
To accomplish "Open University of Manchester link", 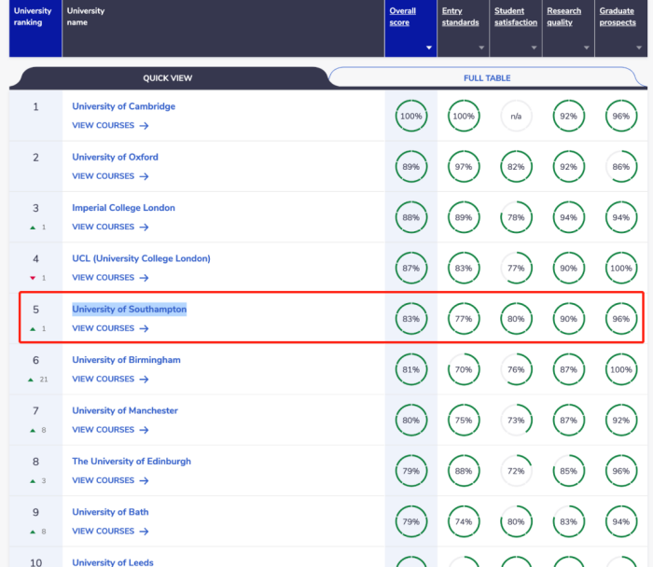I will 125,410.
